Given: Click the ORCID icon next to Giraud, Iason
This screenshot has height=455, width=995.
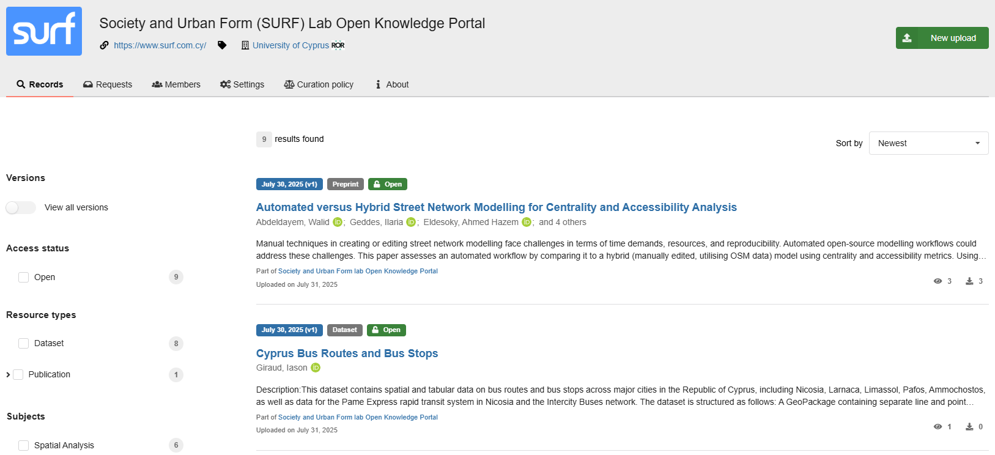Looking at the screenshot, I should pyautogui.click(x=316, y=368).
